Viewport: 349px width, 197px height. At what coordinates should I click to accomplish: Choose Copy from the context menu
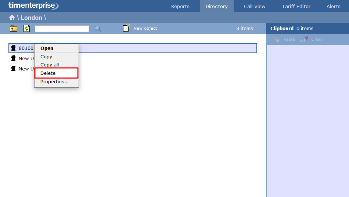pyautogui.click(x=46, y=56)
